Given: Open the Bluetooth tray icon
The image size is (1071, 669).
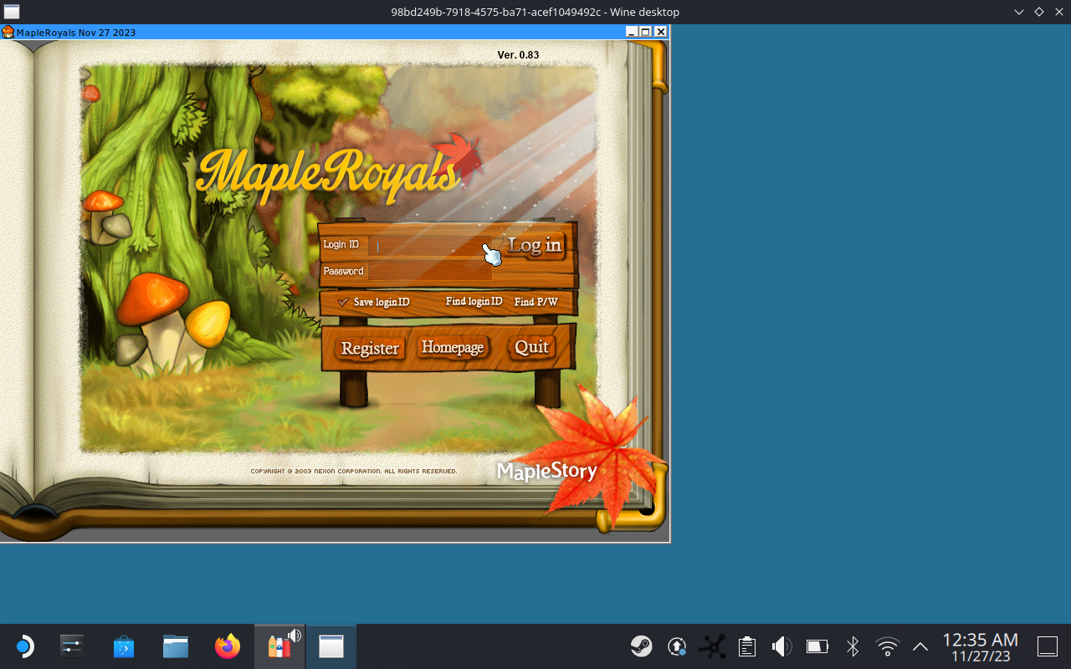Looking at the screenshot, I should (x=853, y=646).
